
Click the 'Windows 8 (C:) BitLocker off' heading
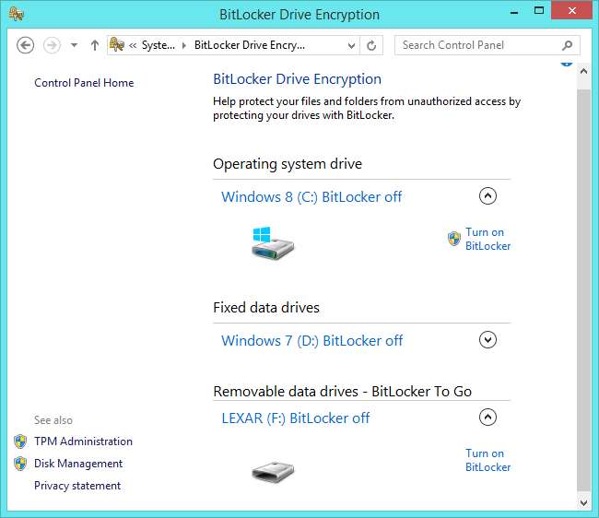point(311,196)
